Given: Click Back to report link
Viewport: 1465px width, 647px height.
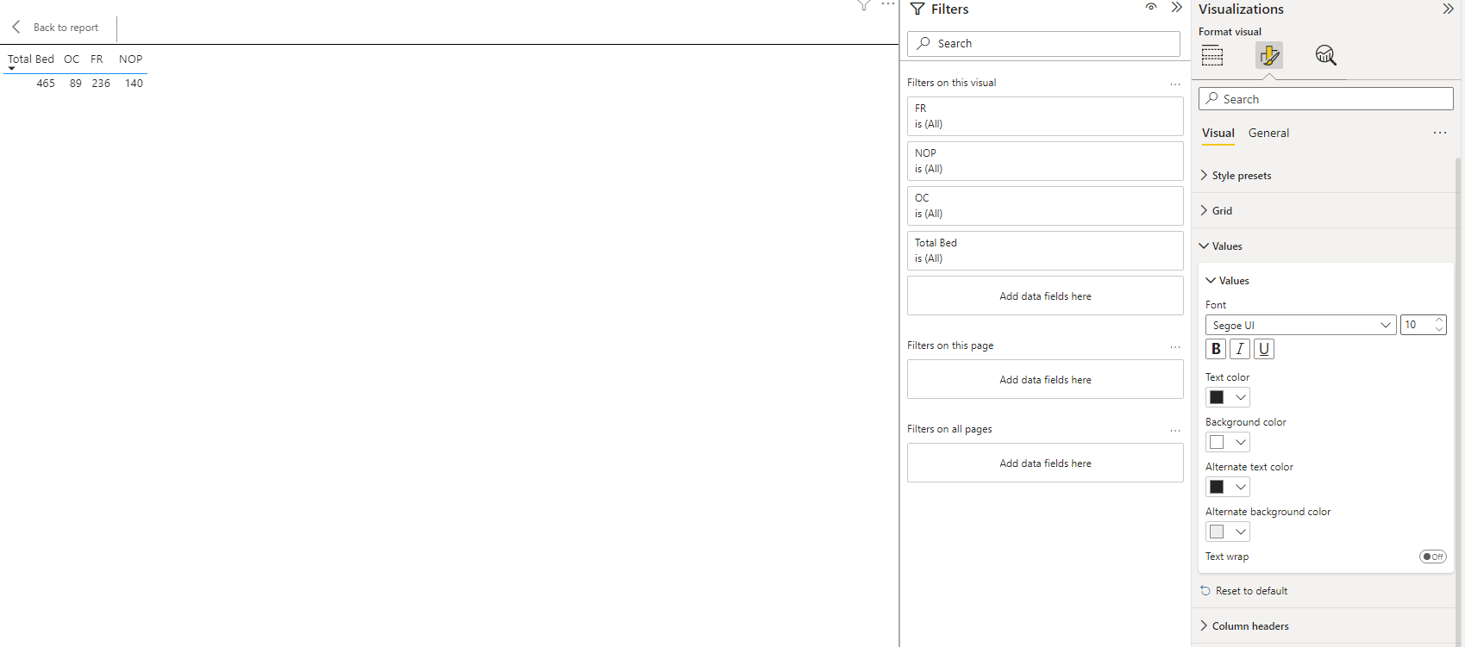Looking at the screenshot, I should tap(66, 28).
